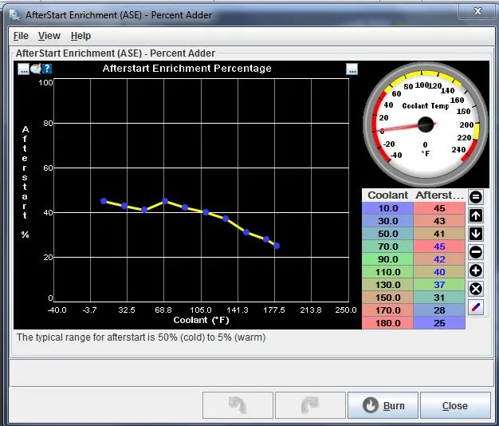Select afterstart value 31
The width and height of the screenshot is (499, 426).
tap(439, 298)
